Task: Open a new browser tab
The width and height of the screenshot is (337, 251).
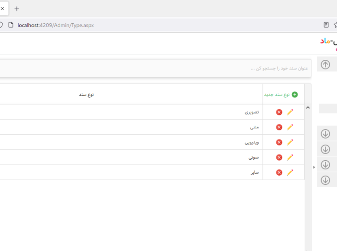Action: 17,9
